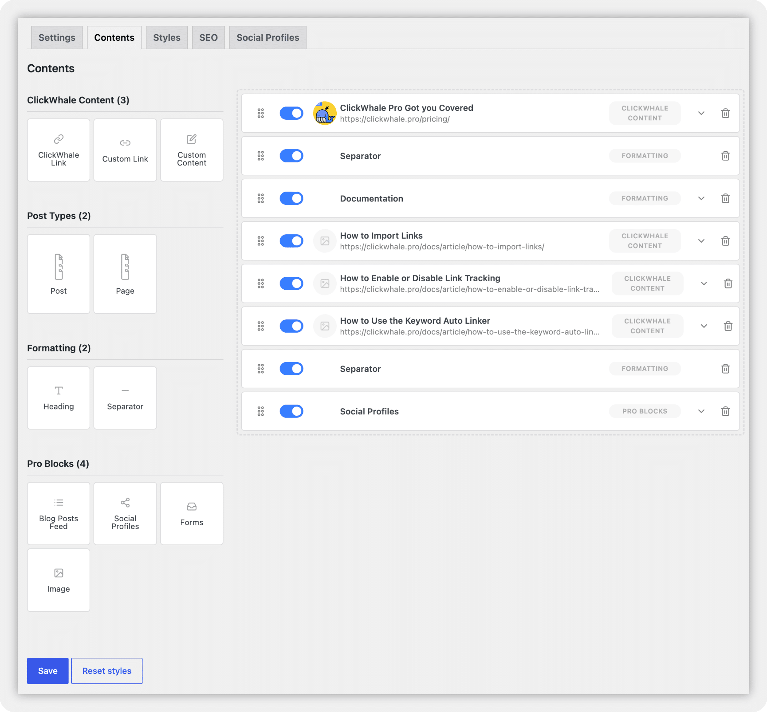Delete the Link Tracking row
This screenshot has width=767, height=712.
click(x=728, y=284)
